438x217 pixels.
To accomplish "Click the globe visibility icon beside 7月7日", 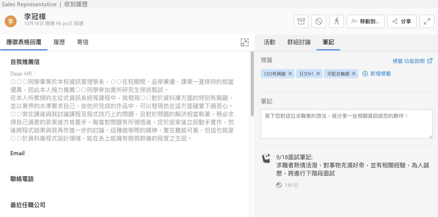I will tap(279, 185).
